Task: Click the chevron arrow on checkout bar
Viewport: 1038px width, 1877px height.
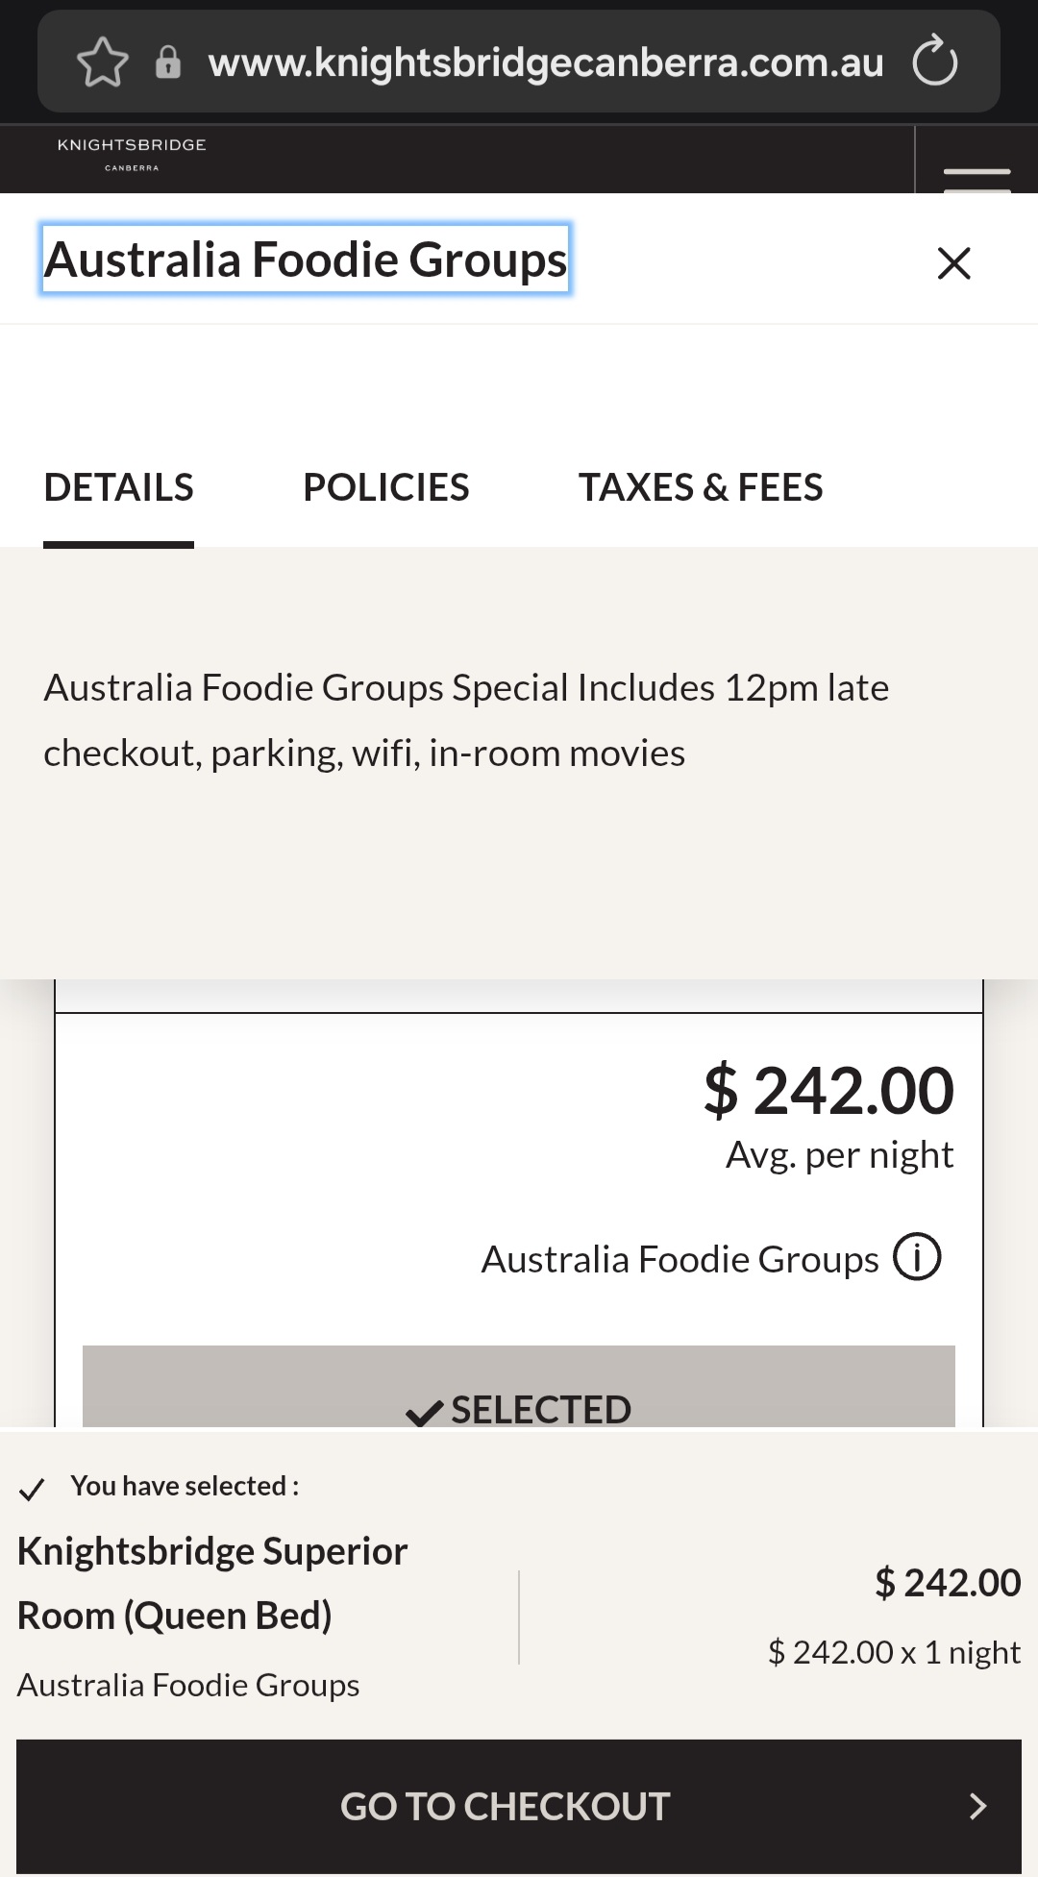Action: coord(977,1806)
